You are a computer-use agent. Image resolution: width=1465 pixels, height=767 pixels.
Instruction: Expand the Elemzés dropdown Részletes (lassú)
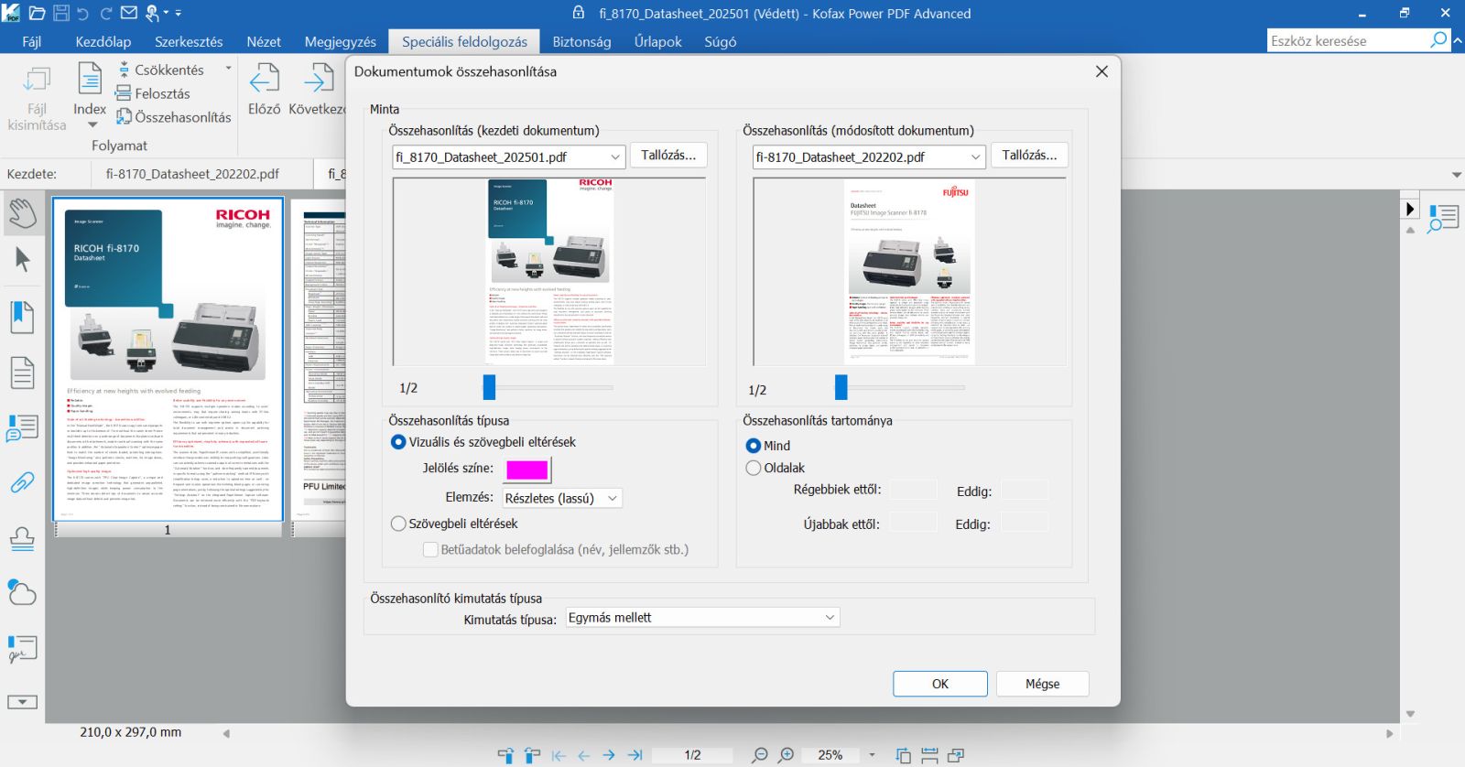click(562, 498)
